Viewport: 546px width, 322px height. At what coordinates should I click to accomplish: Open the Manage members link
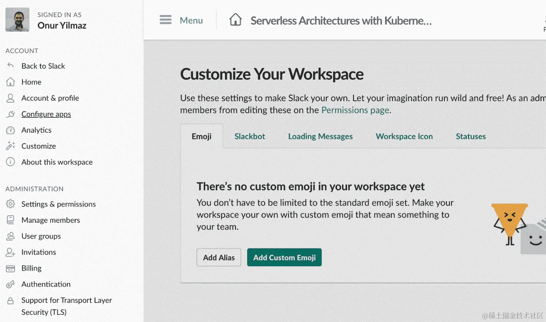(x=51, y=220)
